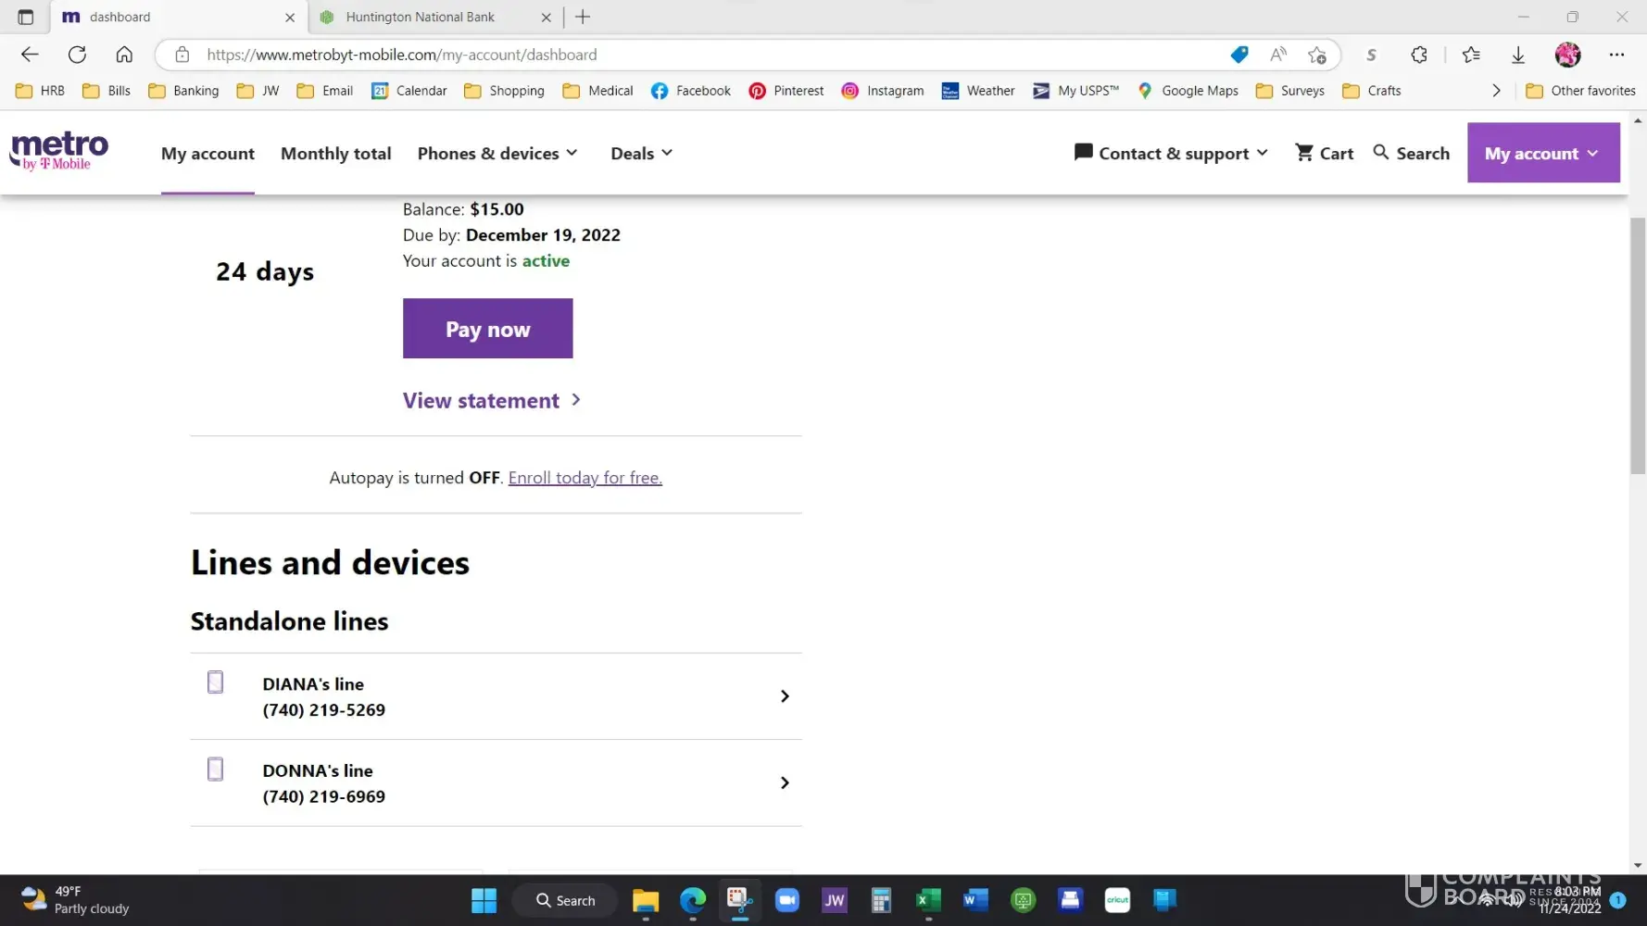This screenshot has height=926, width=1647.
Task: Click the Windows Start button
Action: pyautogui.click(x=484, y=900)
